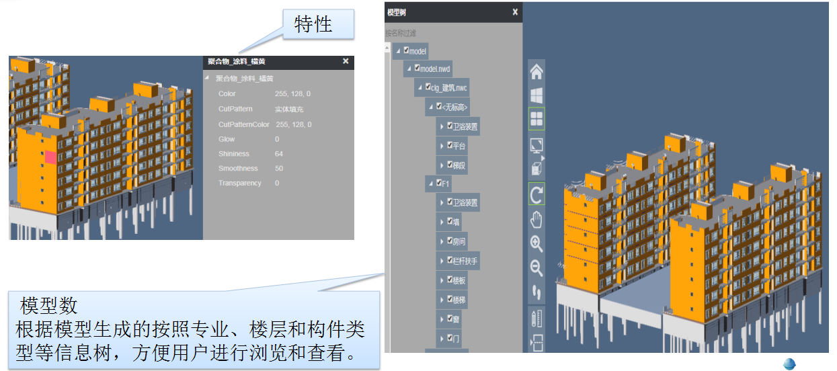This screenshot has width=837, height=371.
Task: Select the four-square grid layout icon
Action: (536, 119)
